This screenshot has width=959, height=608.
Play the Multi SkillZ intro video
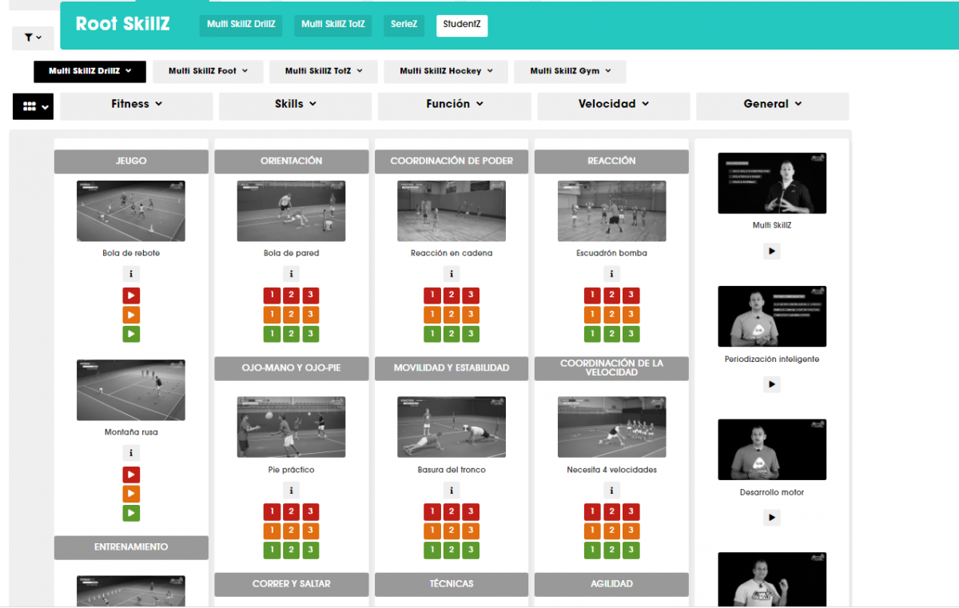tap(771, 251)
